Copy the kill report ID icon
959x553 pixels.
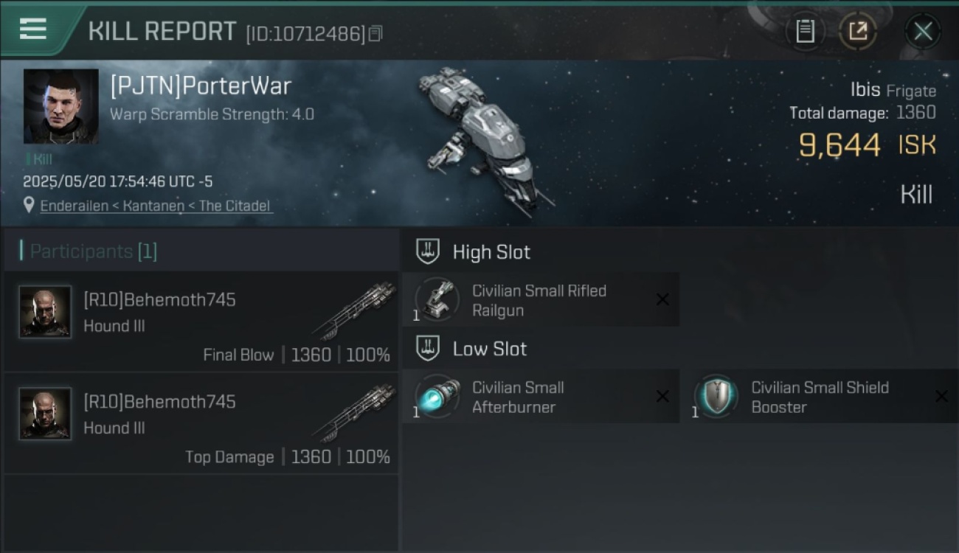pyautogui.click(x=375, y=33)
